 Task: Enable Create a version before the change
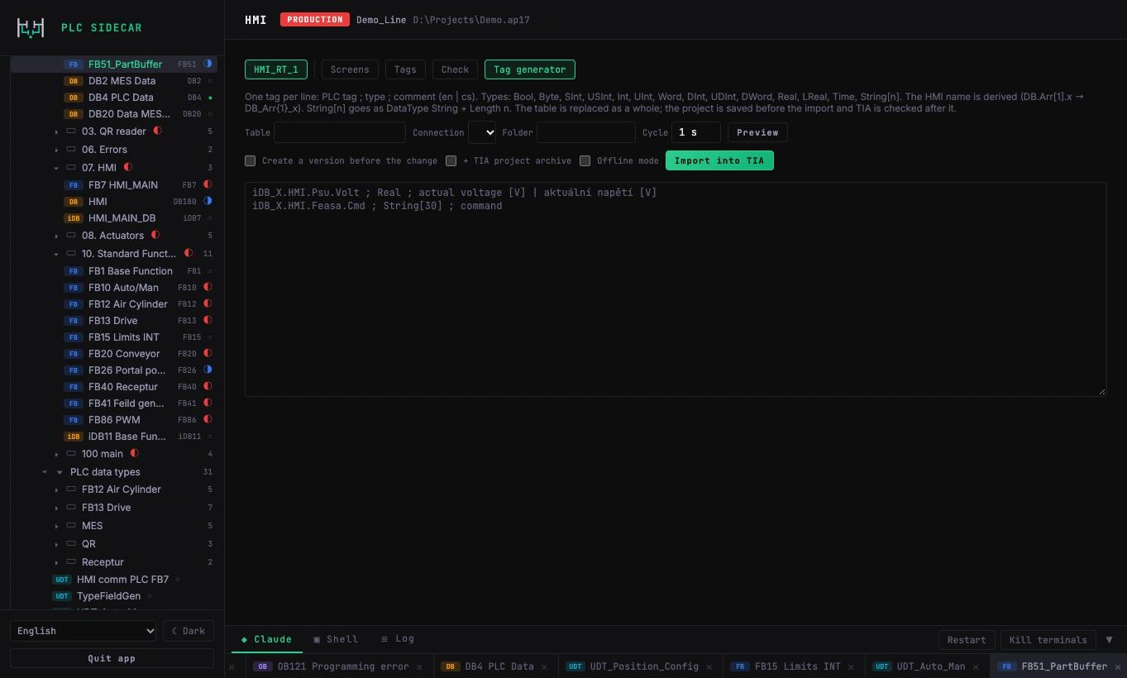(251, 160)
